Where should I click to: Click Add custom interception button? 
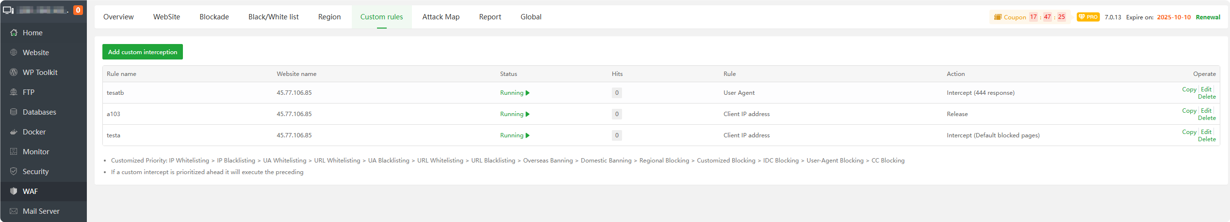[x=143, y=52]
